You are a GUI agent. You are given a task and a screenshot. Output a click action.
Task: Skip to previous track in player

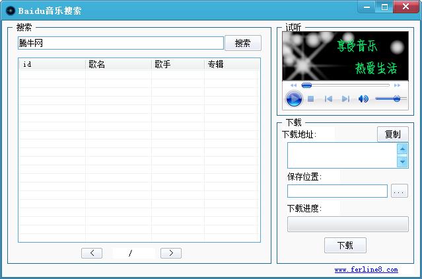328,99
